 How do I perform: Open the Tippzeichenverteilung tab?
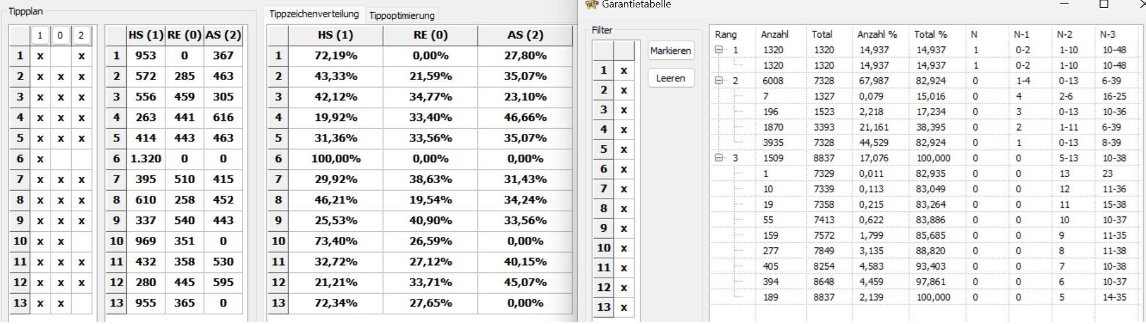(x=314, y=14)
